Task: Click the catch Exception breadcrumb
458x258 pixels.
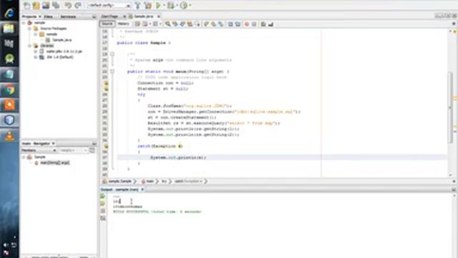Action: (188, 181)
